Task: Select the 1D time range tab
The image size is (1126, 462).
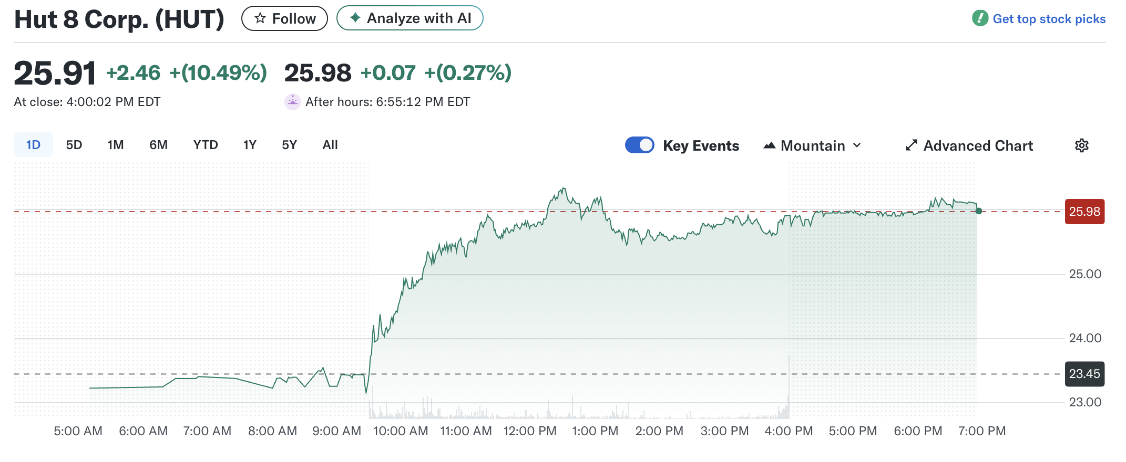Action: pos(33,145)
